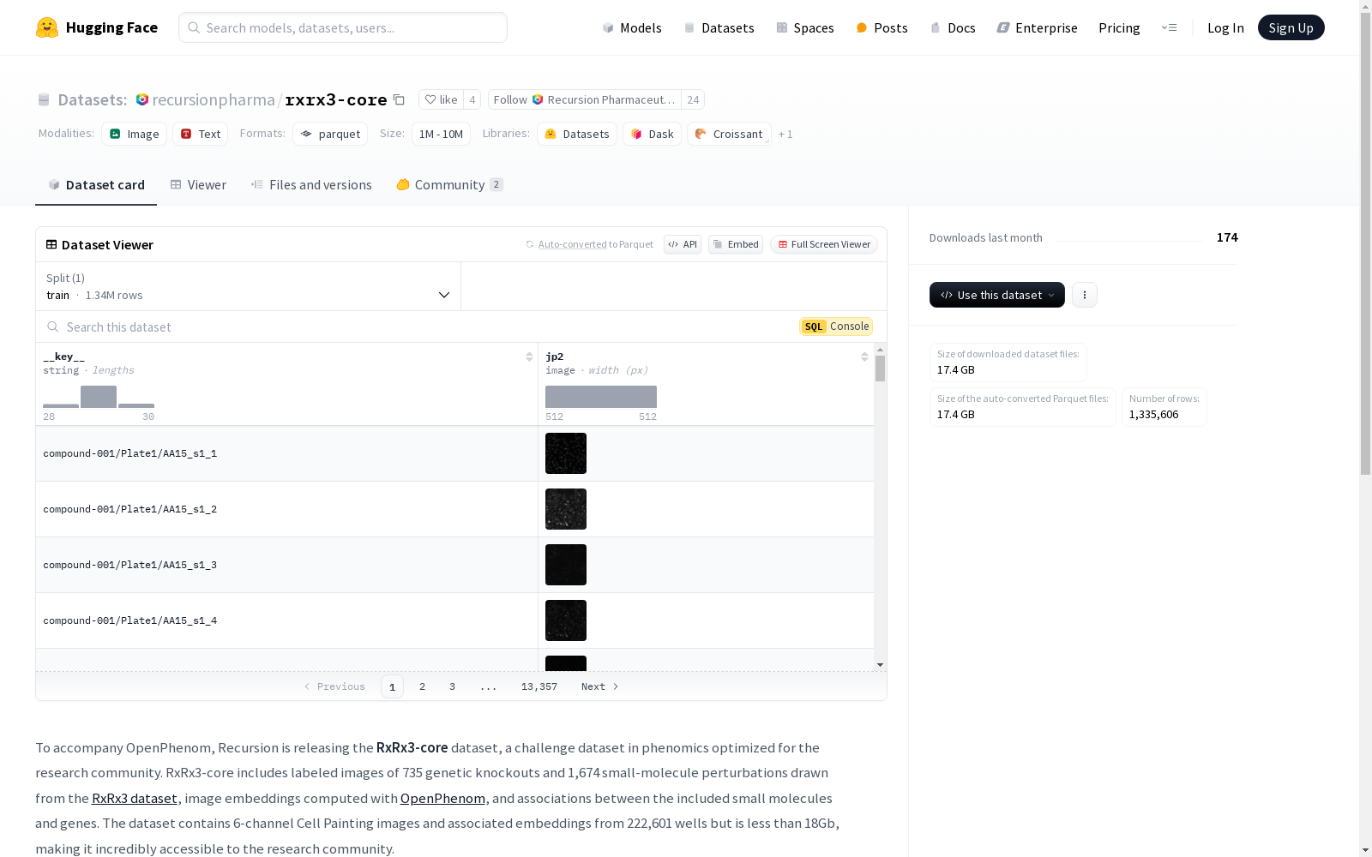Click the first row image thumbnail
This screenshot has height=857, width=1372.
pos(566,453)
